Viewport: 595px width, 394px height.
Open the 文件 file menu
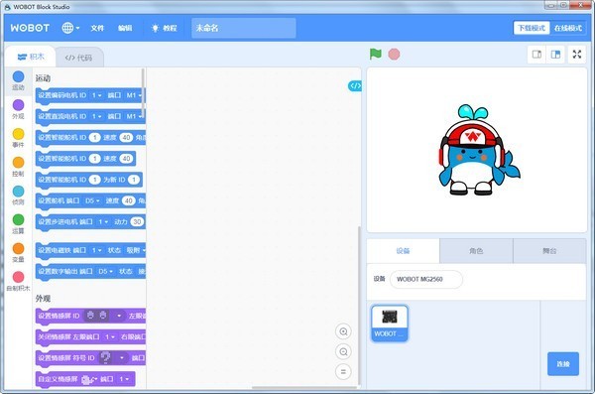coord(97,28)
